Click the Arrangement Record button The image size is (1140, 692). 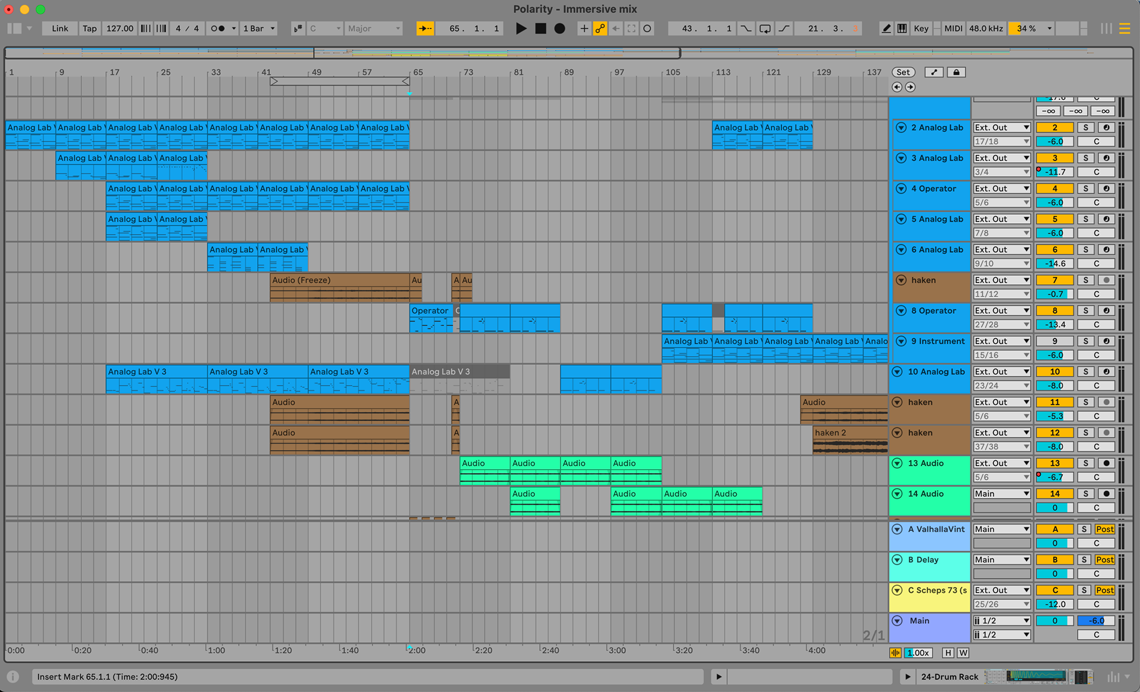pyautogui.click(x=559, y=28)
